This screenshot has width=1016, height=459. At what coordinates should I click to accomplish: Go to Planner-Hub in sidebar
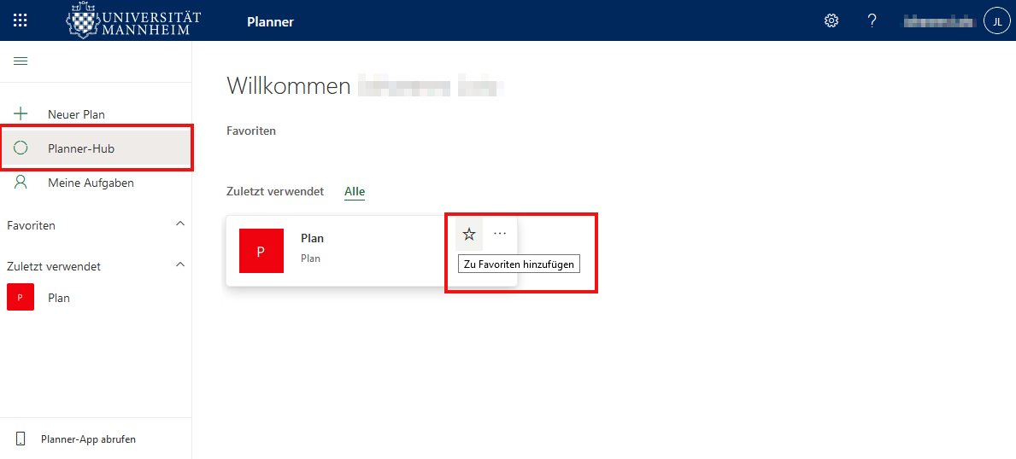(x=96, y=149)
